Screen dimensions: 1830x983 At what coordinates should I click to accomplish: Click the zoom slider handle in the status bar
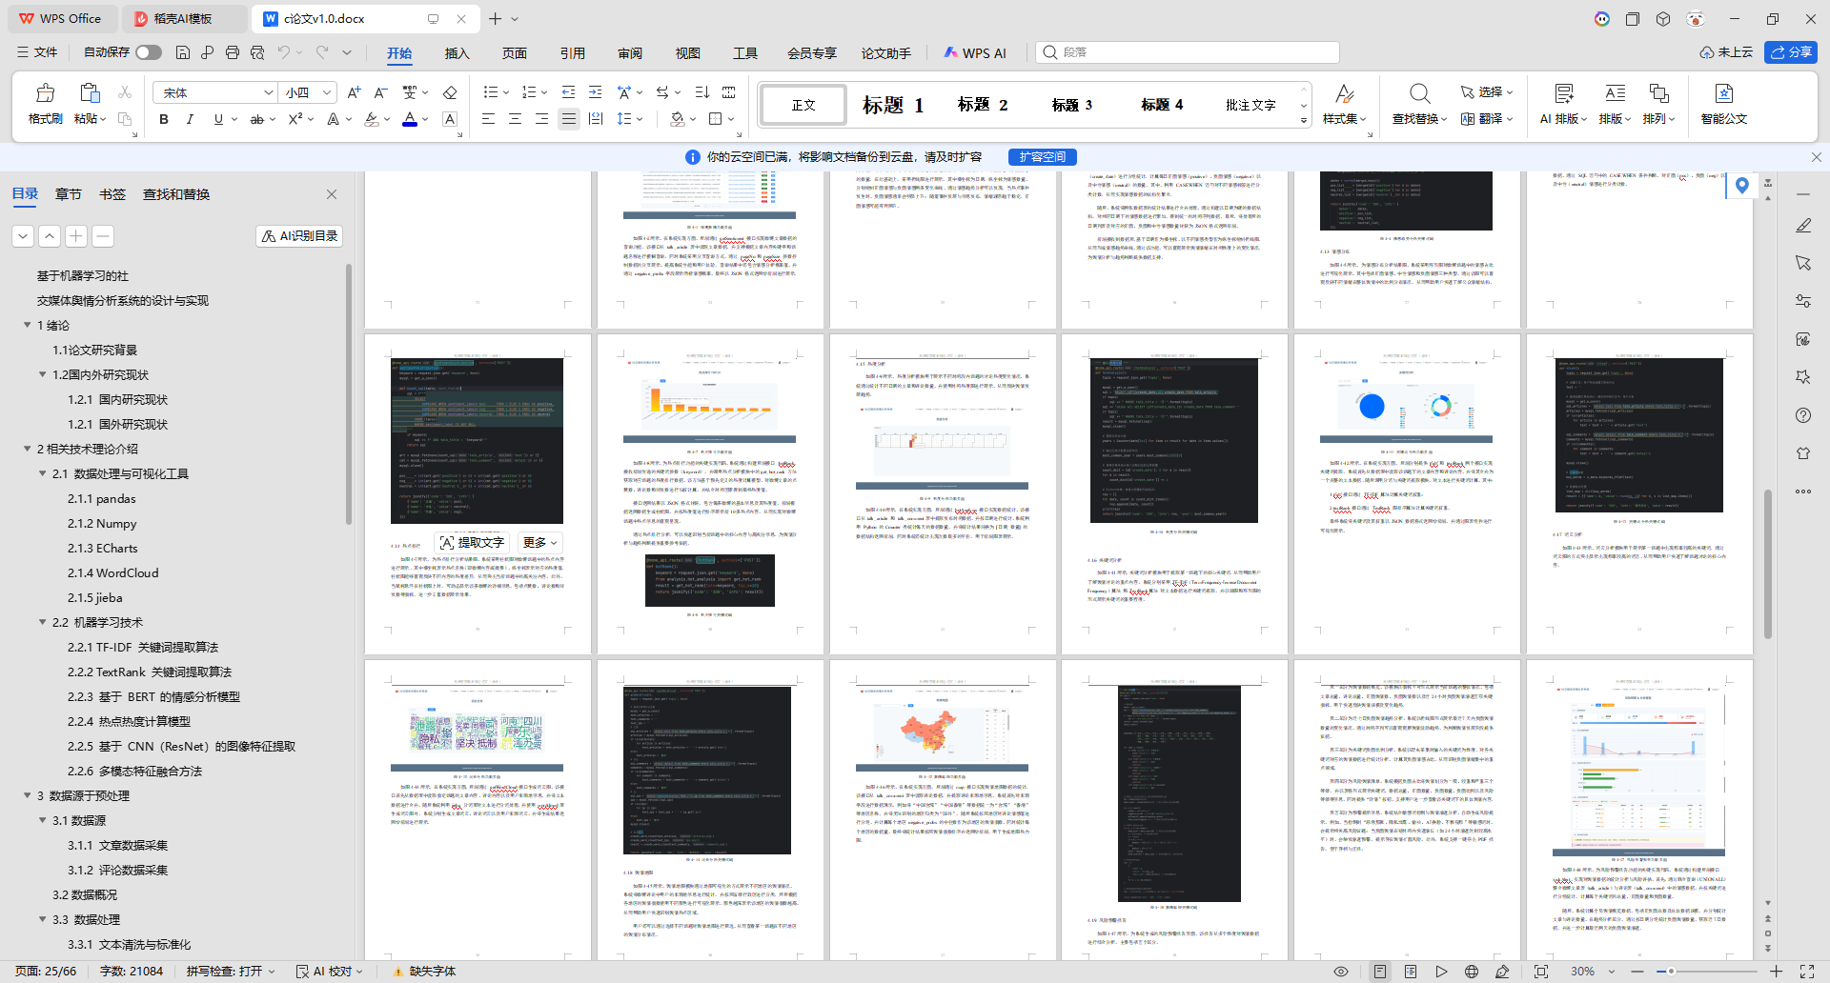pyautogui.click(x=1671, y=972)
